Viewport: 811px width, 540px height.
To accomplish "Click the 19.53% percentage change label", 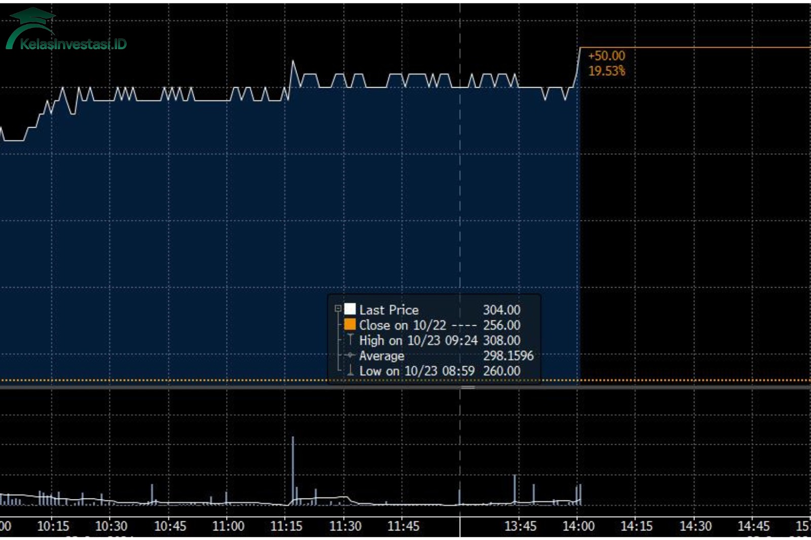I will click(606, 71).
